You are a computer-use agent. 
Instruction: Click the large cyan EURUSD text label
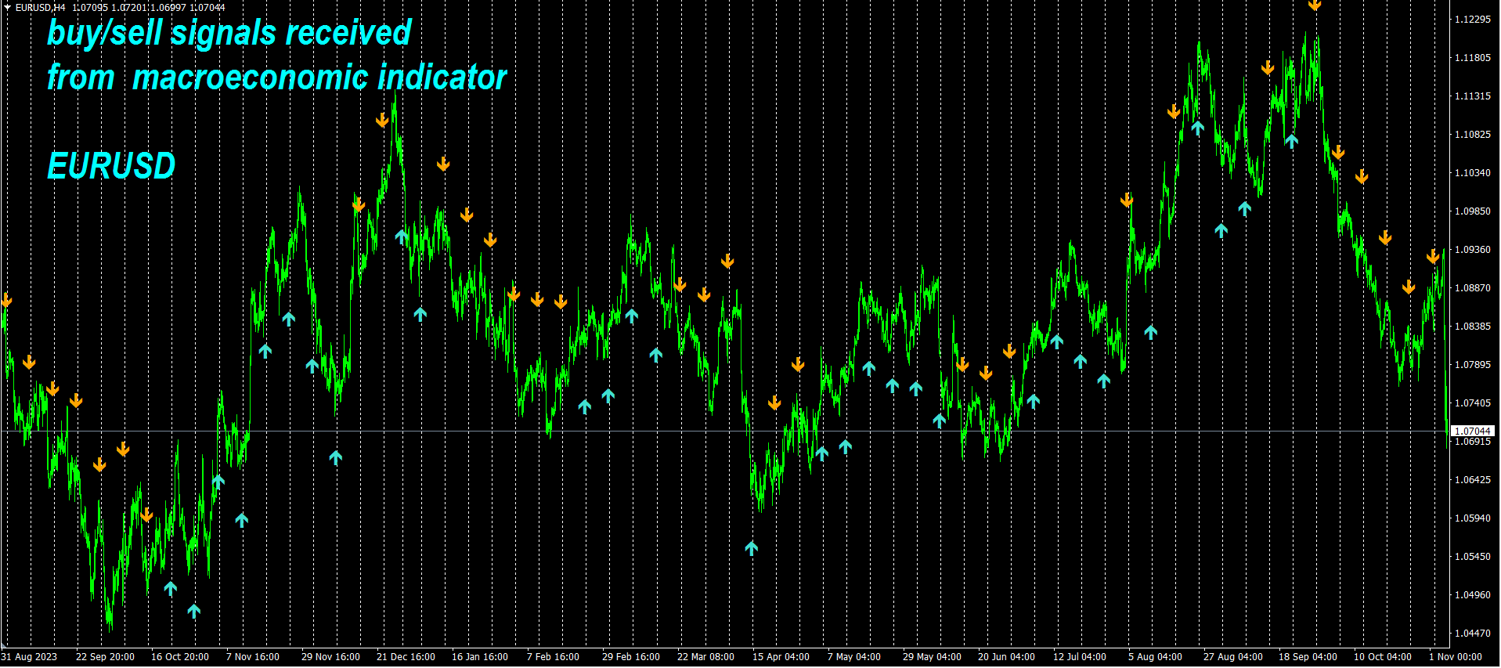click(111, 166)
